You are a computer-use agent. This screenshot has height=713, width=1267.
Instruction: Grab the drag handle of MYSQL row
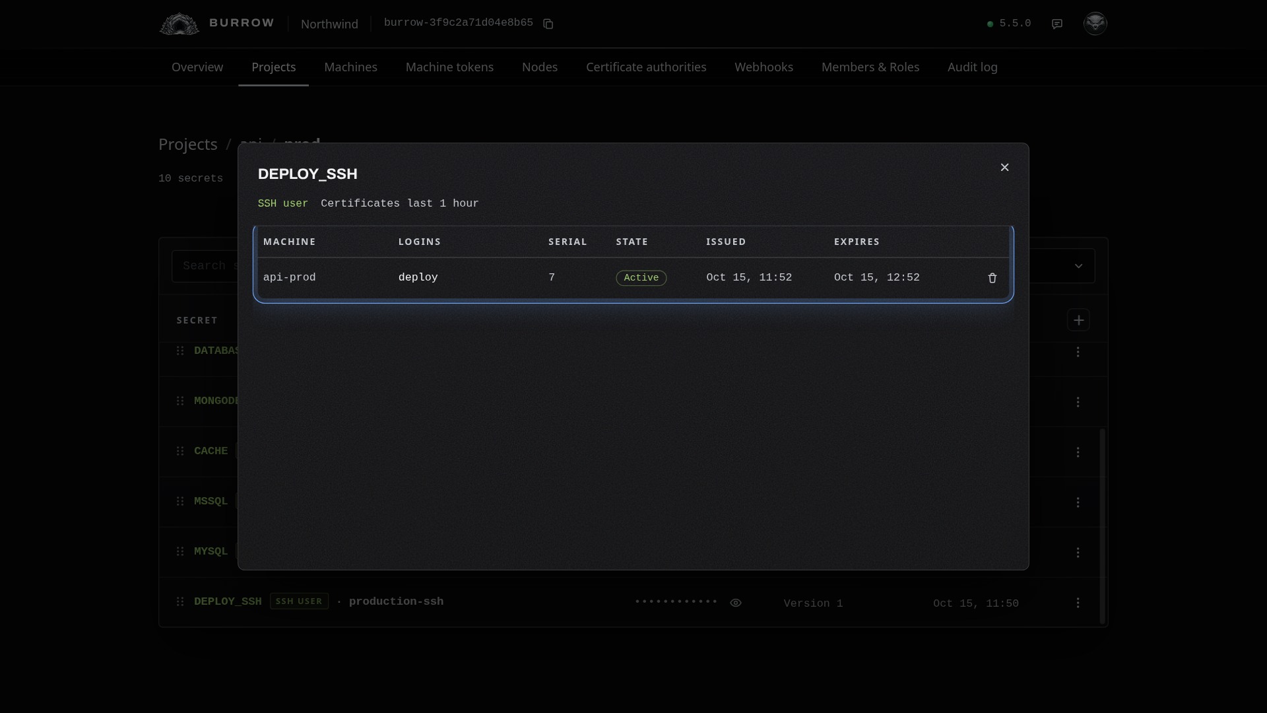coord(180,551)
